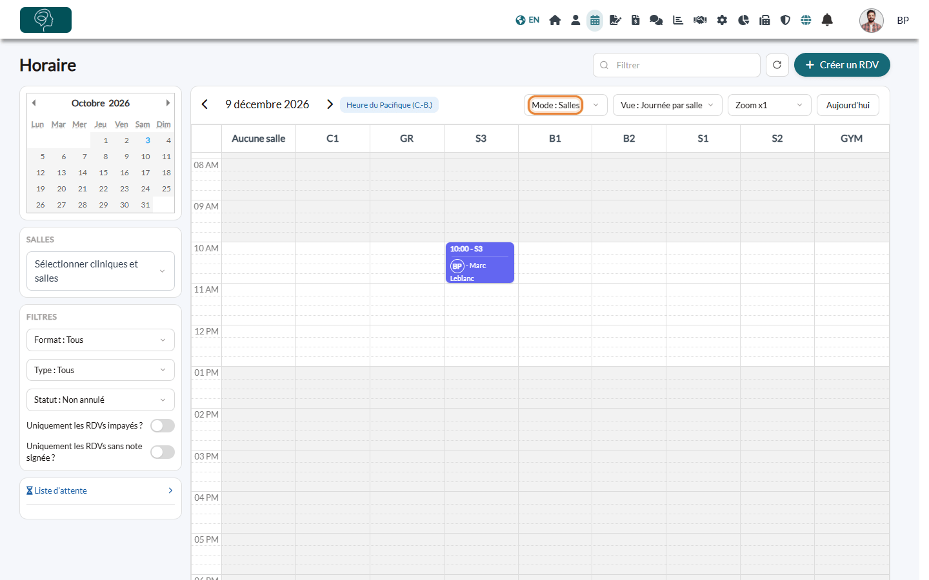This screenshot has height=580, width=929.
Task: Show next month in mini calendar
Action: [x=168, y=103]
